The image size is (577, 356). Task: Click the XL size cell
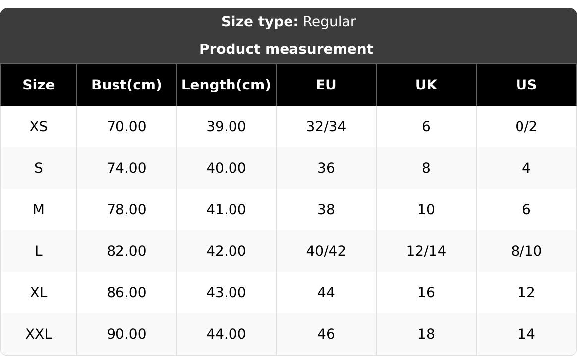click(39, 293)
